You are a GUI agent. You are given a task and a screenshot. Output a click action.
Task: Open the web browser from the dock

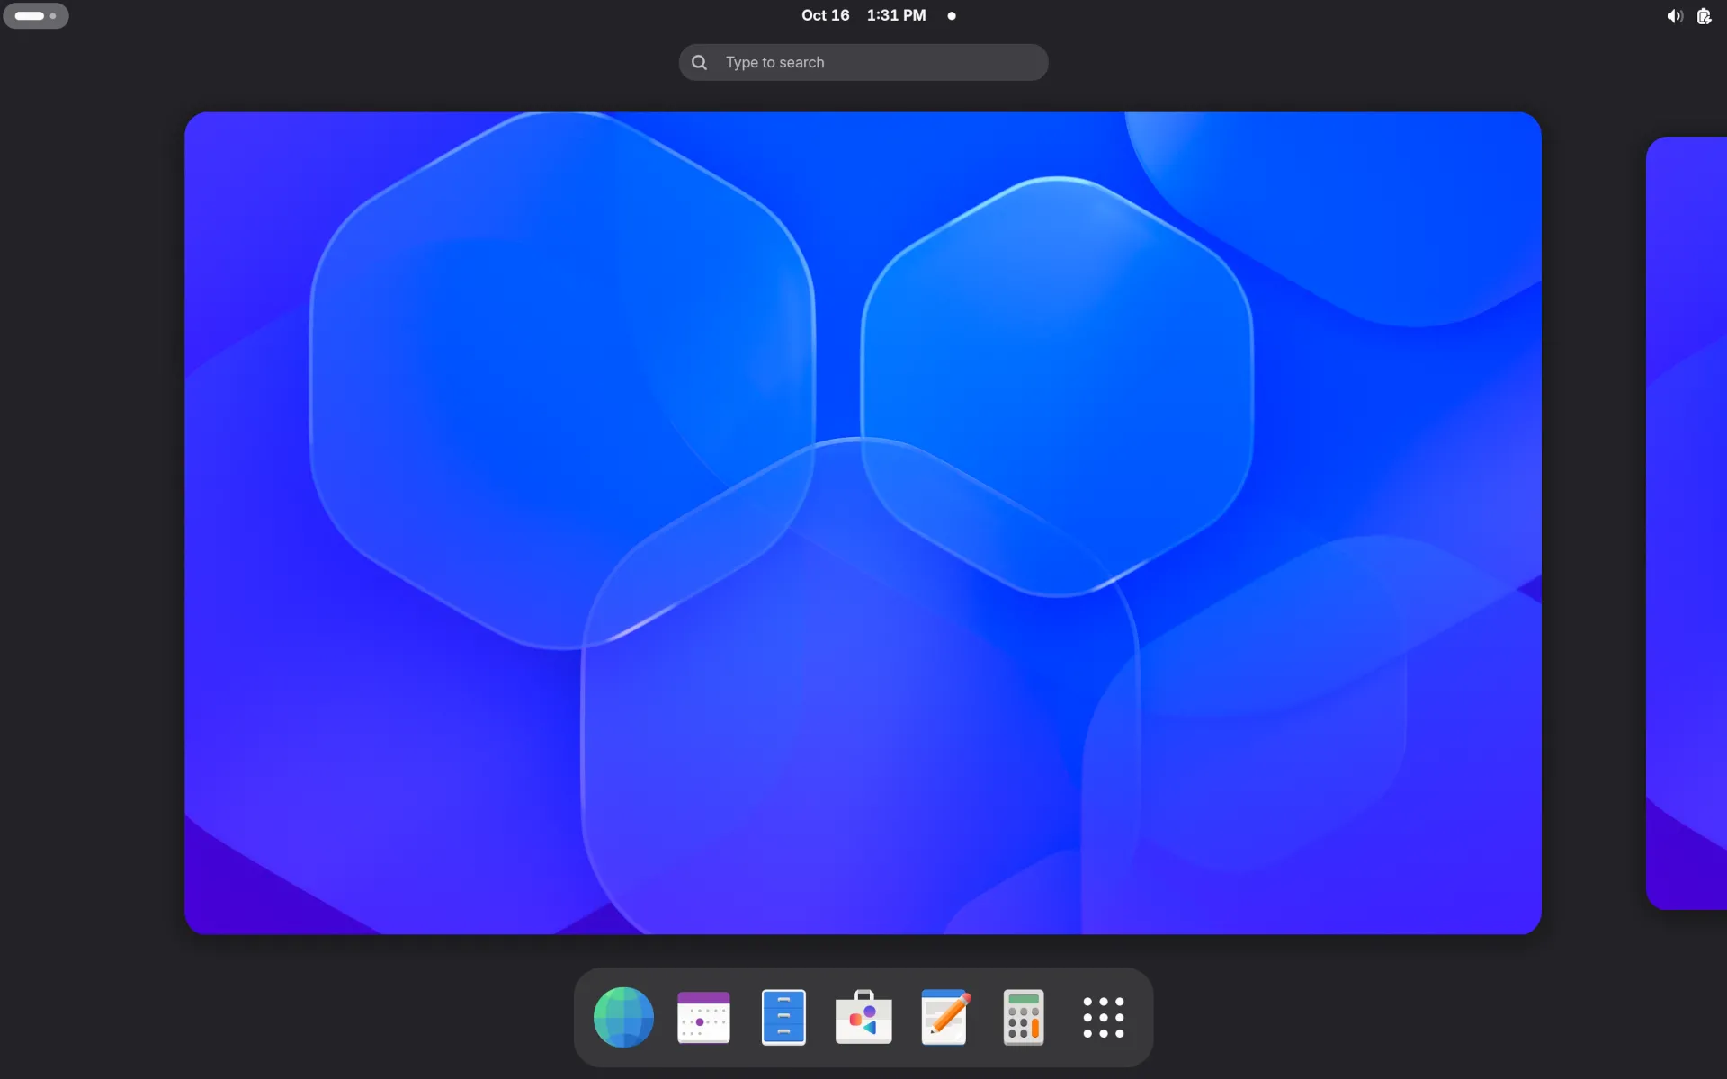[623, 1017]
